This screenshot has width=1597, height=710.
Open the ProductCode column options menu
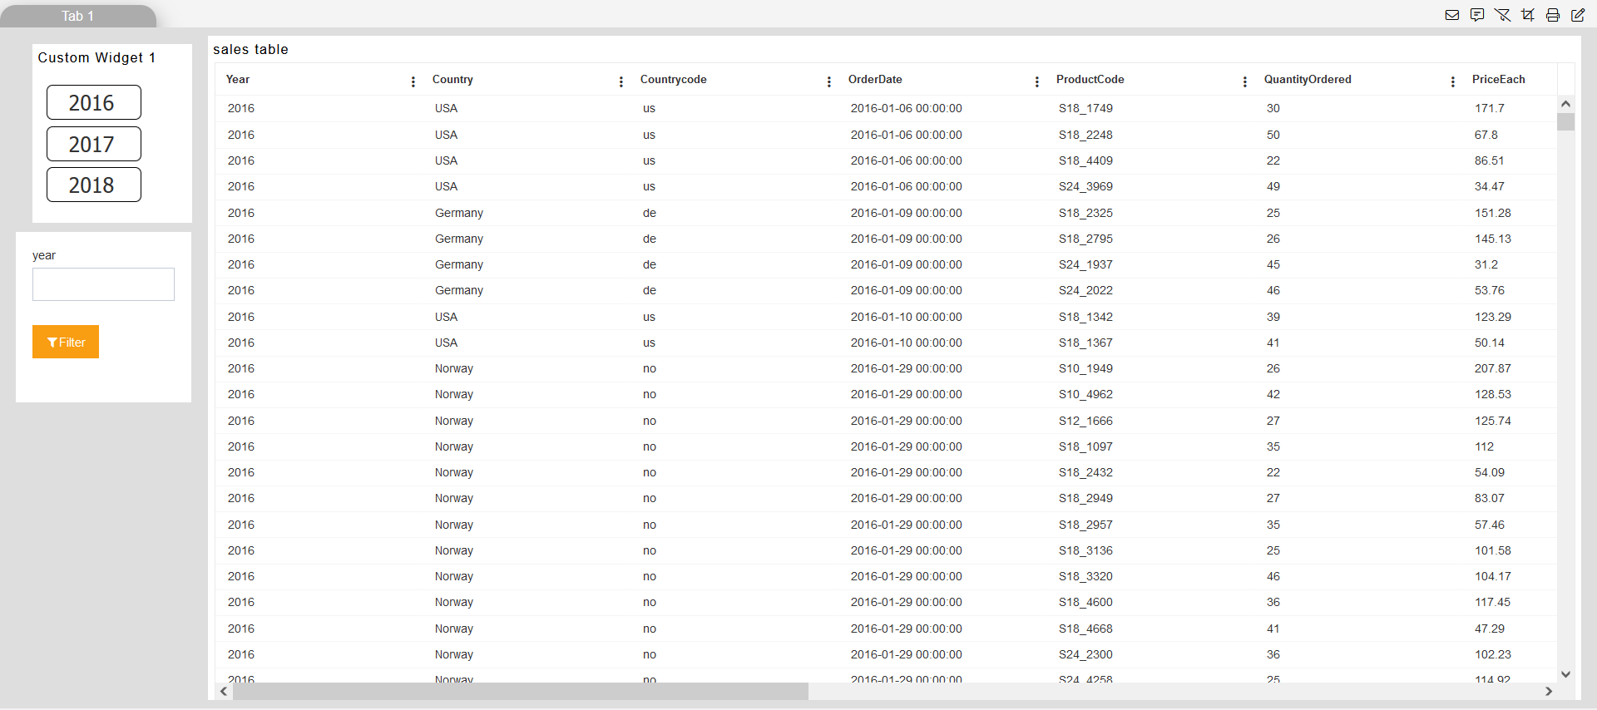[x=1245, y=81]
